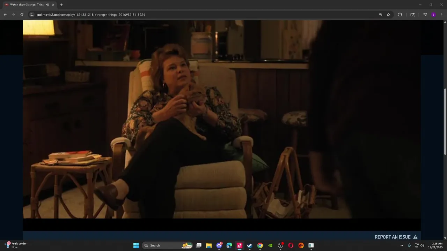
Task: Restore down the Chrome window
Action: (431, 5)
